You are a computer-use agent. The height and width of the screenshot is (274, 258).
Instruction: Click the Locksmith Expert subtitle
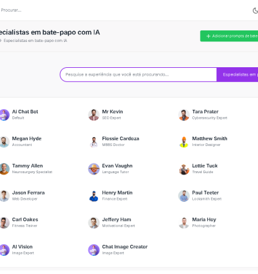pyautogui.click(x=207, y=199)
